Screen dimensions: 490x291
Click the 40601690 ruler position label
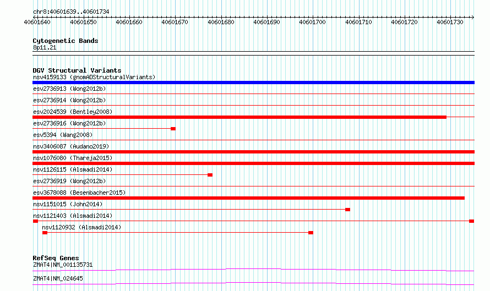267,22
